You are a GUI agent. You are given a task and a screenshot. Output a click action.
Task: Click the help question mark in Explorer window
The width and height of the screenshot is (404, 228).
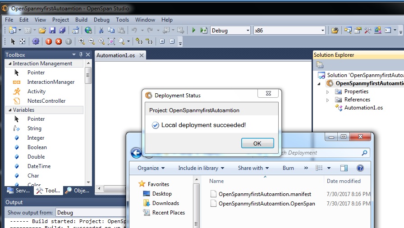(x=360, y=168)
